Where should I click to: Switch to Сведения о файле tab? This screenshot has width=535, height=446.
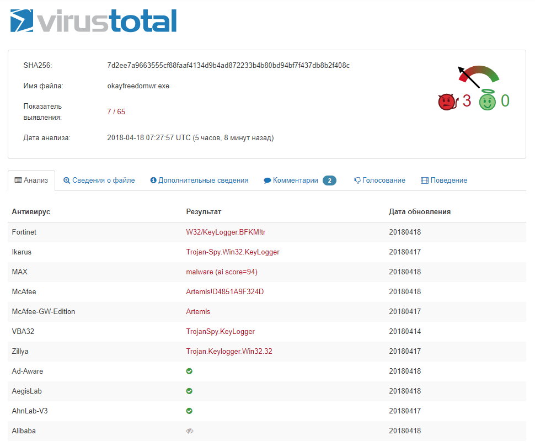[99, 180]
